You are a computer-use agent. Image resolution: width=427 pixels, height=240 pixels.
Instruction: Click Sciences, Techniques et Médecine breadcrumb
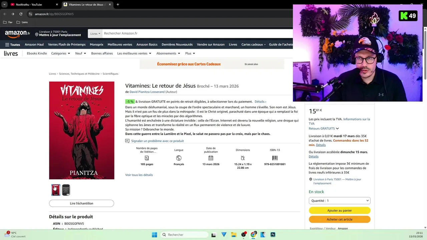pos(79,74)
